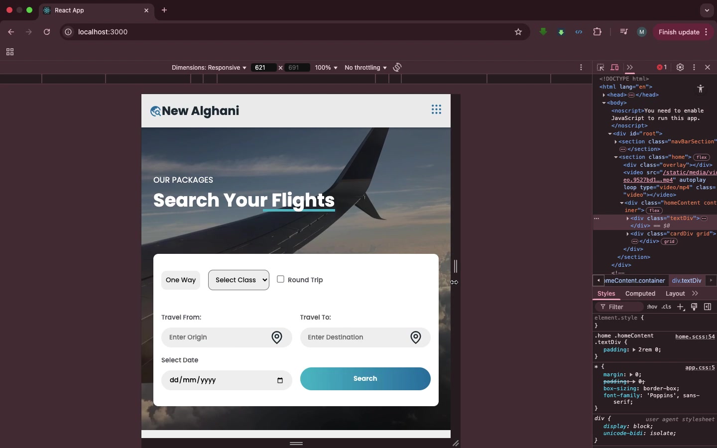Open the grid menu icon in navbar
The height and width of the screenshot is (448, 717).
tap(437, 110)
